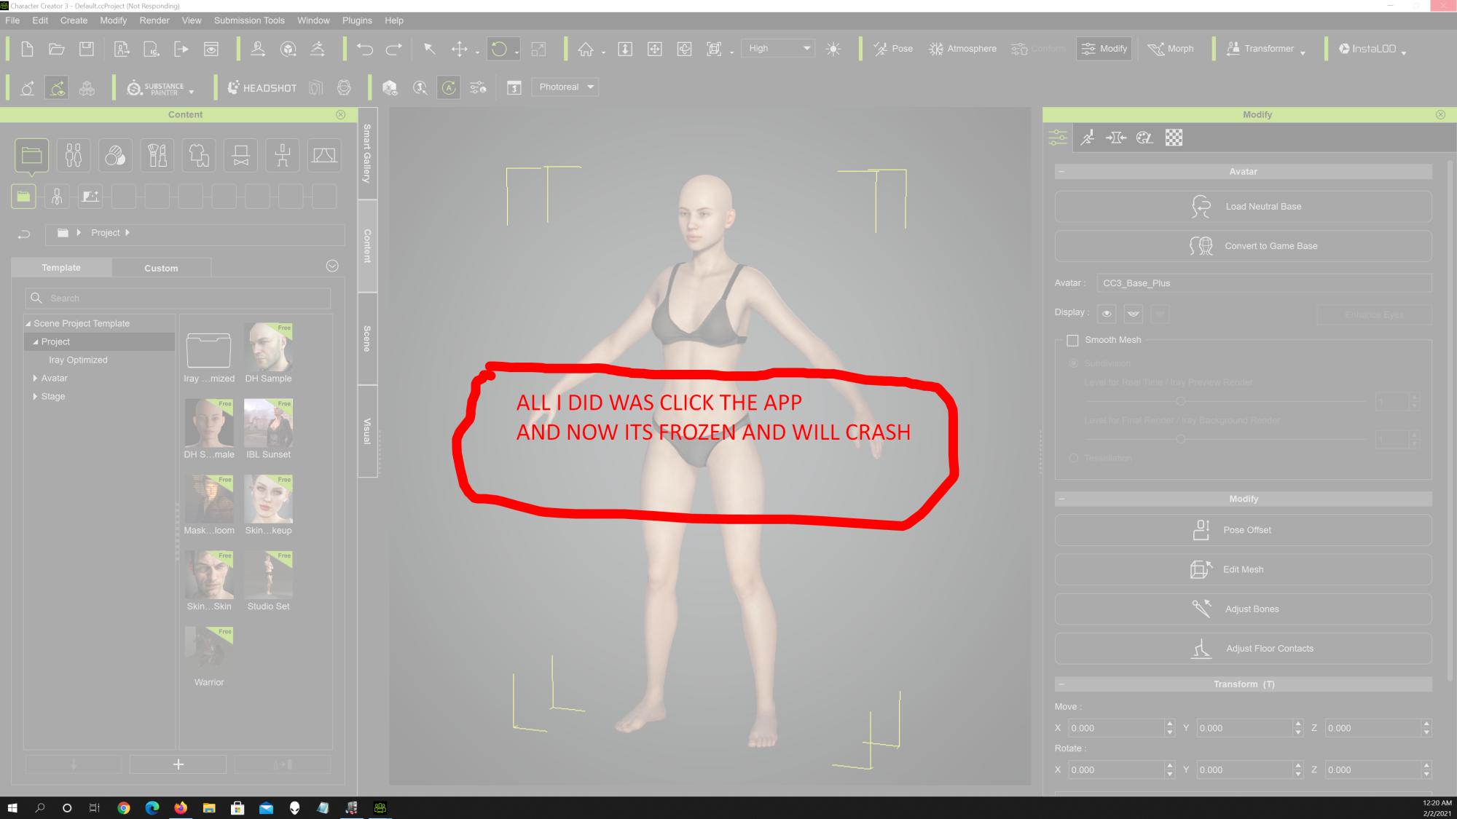This screenshot has height=819, width=1457.
Task: Switch to the Smart Gallery side tab
Action: click(x=367, y=154)
